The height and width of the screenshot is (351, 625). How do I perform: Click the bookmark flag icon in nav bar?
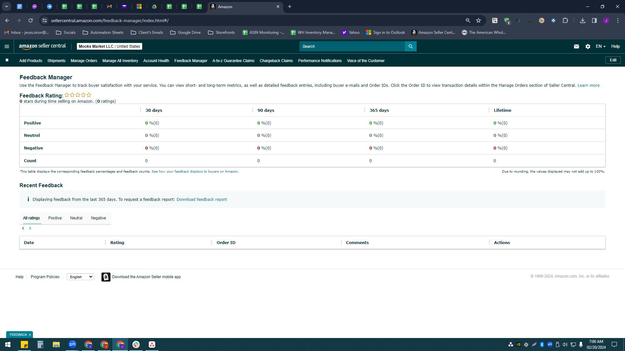pyautogui.click(x=7, y=60)
